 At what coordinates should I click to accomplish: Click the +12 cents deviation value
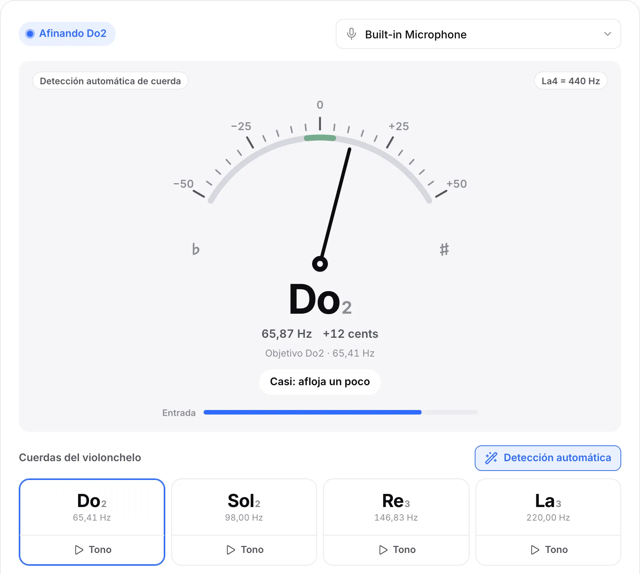click(350, 334)
